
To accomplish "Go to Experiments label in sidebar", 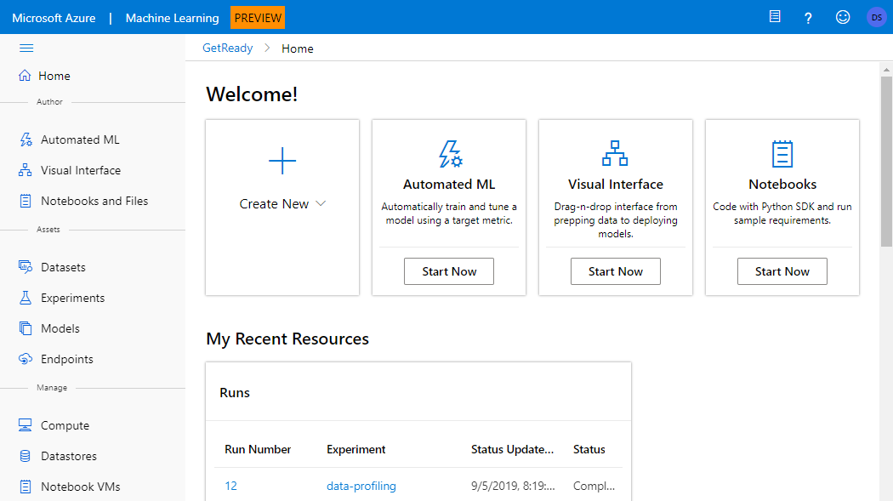I will 73,298.
